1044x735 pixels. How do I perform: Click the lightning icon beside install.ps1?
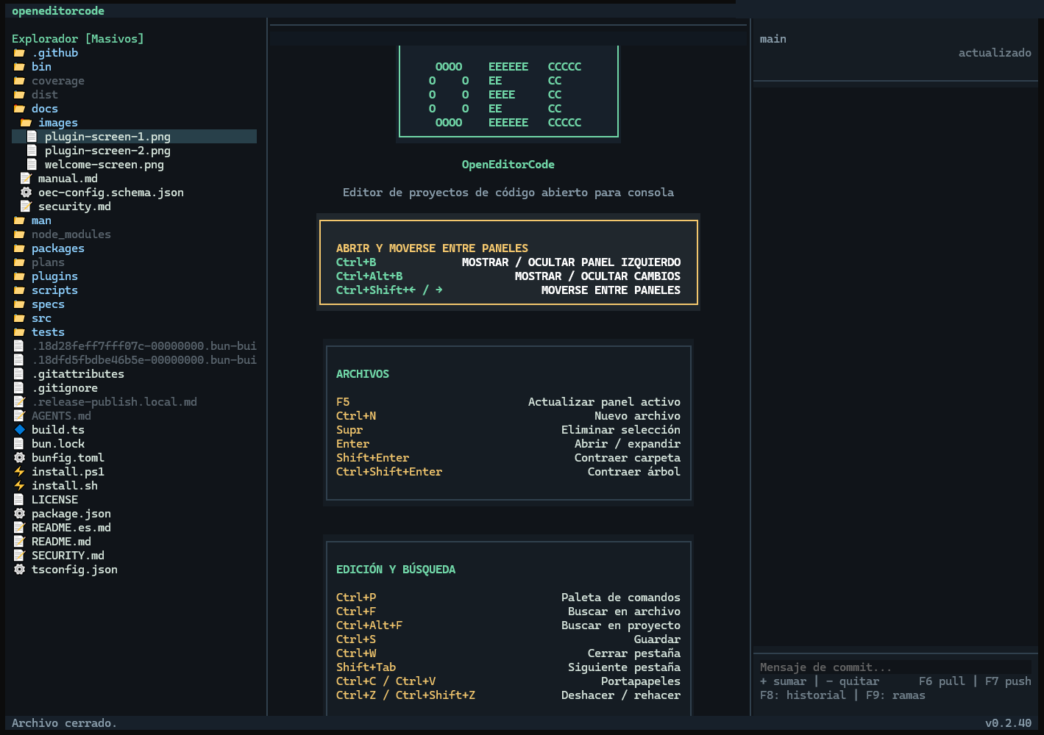click(x=19, y=472)
